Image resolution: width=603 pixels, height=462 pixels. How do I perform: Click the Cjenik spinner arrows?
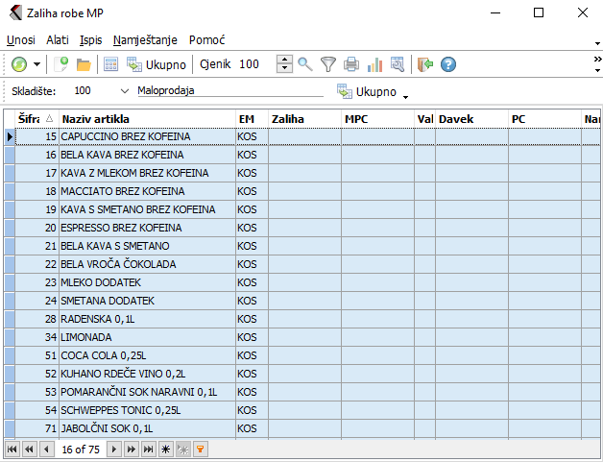pos(284,64)
